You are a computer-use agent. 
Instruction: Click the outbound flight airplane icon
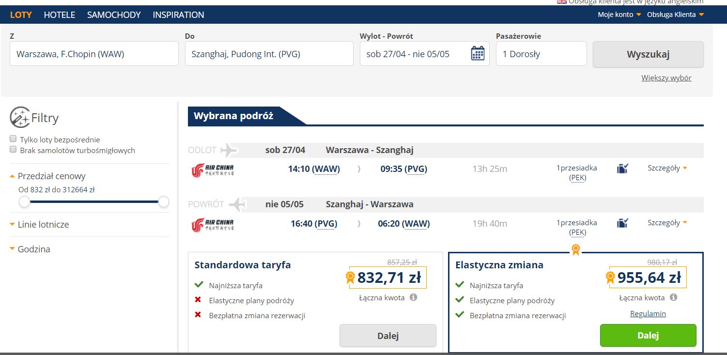(230, 150)
